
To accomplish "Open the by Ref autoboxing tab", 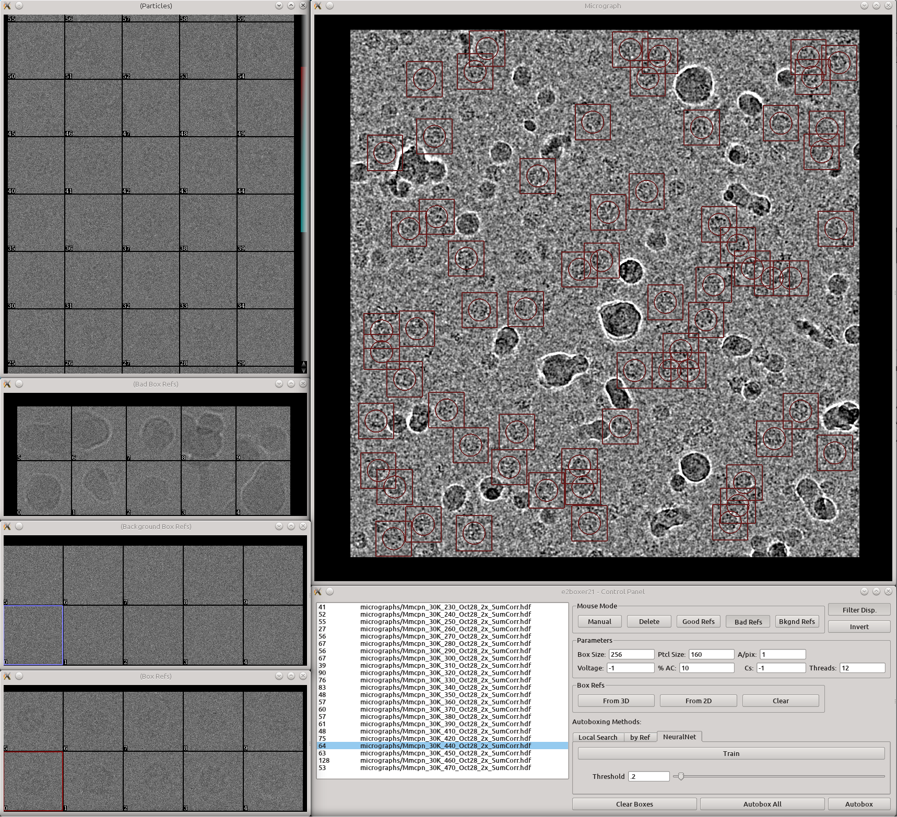I will (640, 737).
